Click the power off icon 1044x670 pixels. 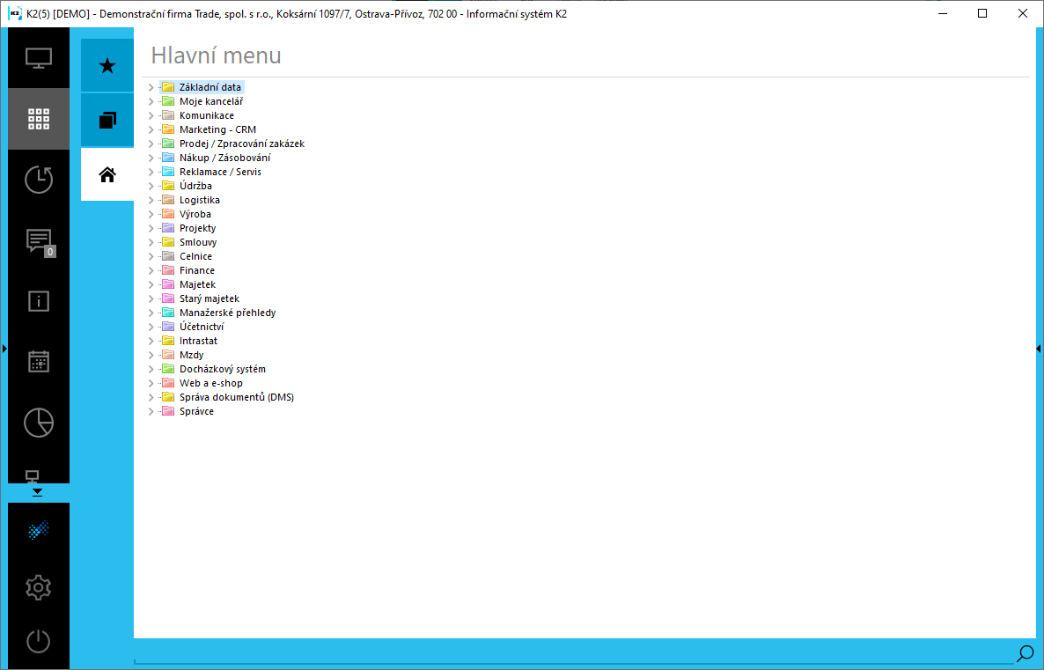coord(39,641)
